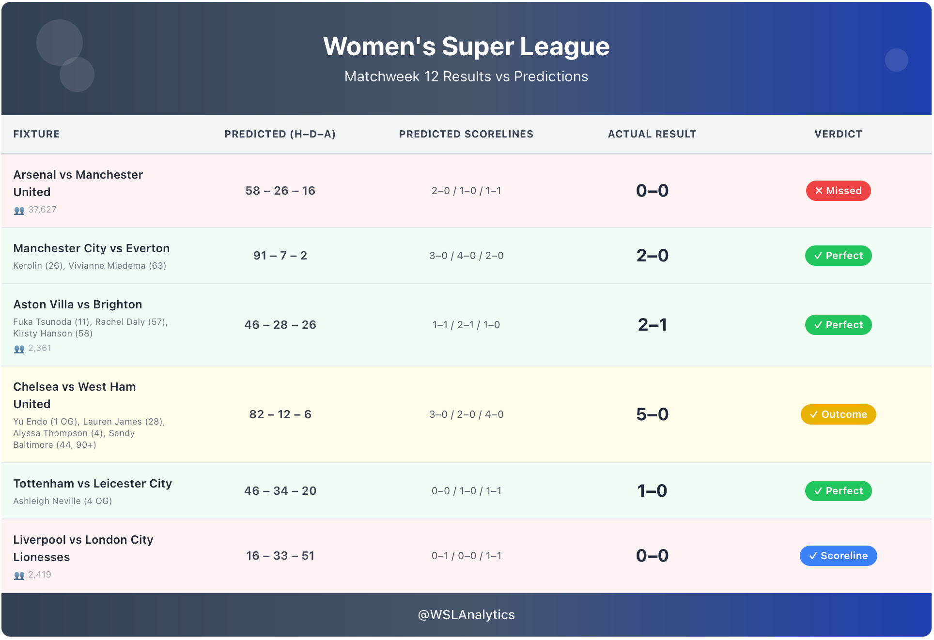Click Perfect badge for Aston Villa match
Image resolution: width=934 pixels, height=640 pixels.
point(838,325)
